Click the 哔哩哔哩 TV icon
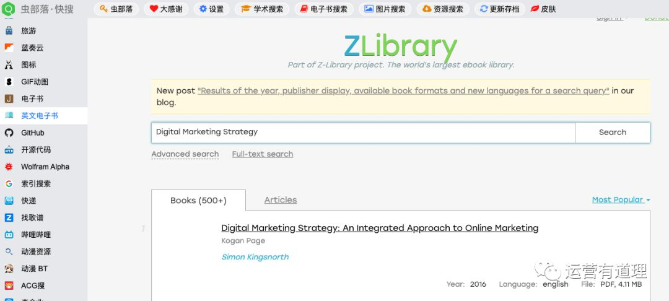Viewport: 669px width, 301px height. click(x=9, y=235)
